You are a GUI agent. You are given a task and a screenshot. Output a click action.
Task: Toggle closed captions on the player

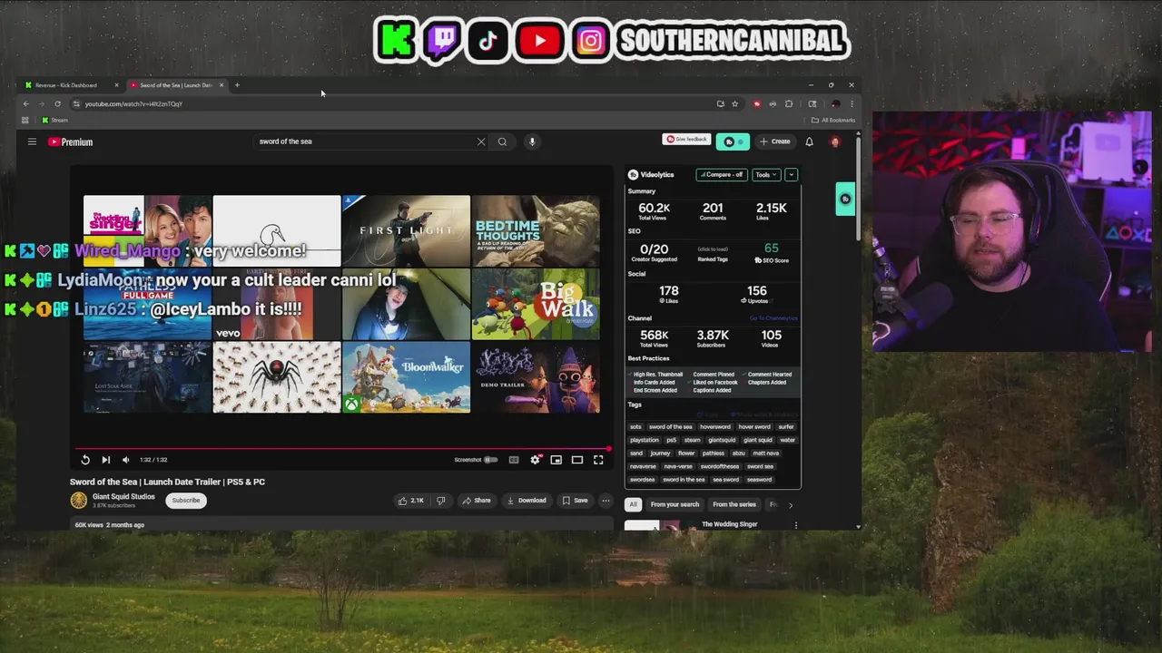click(514, 460)
